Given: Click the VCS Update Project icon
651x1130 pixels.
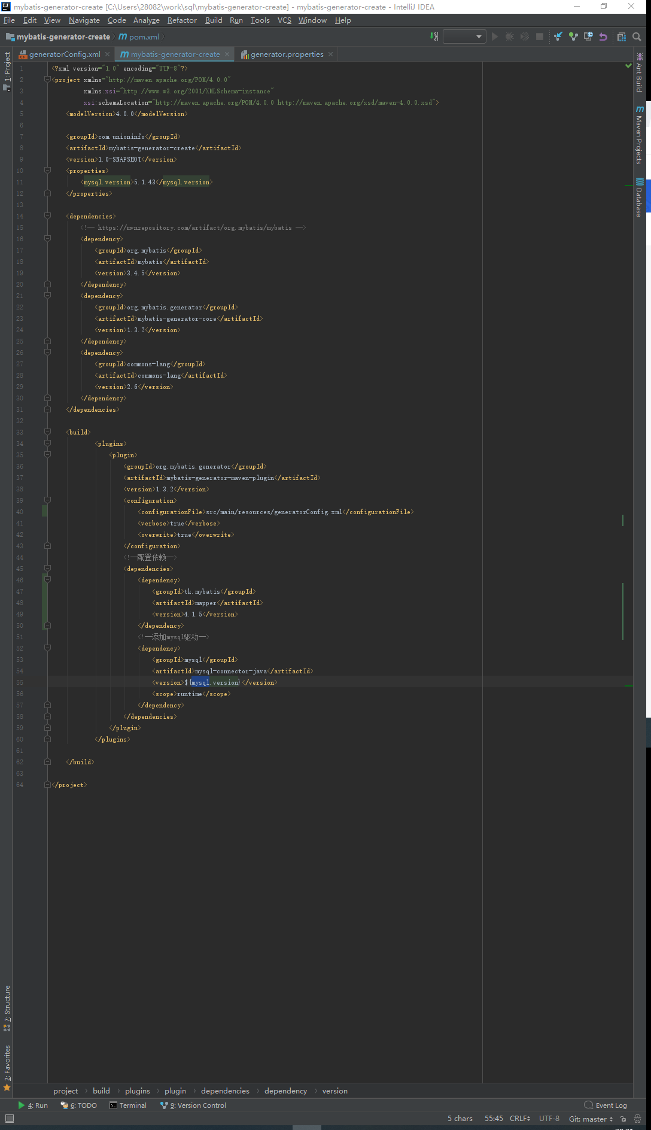Looking at the screenshot, I should point(558,37).
